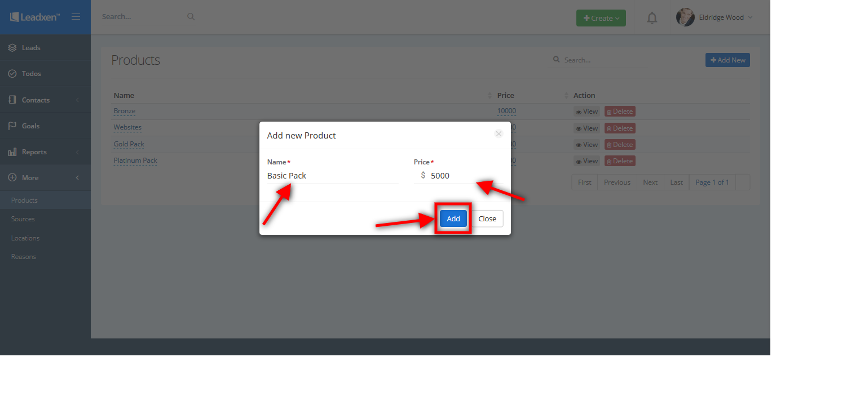Click the Name field containing Basic Pack
Screen dimensions: 860x397
point(333,176)
